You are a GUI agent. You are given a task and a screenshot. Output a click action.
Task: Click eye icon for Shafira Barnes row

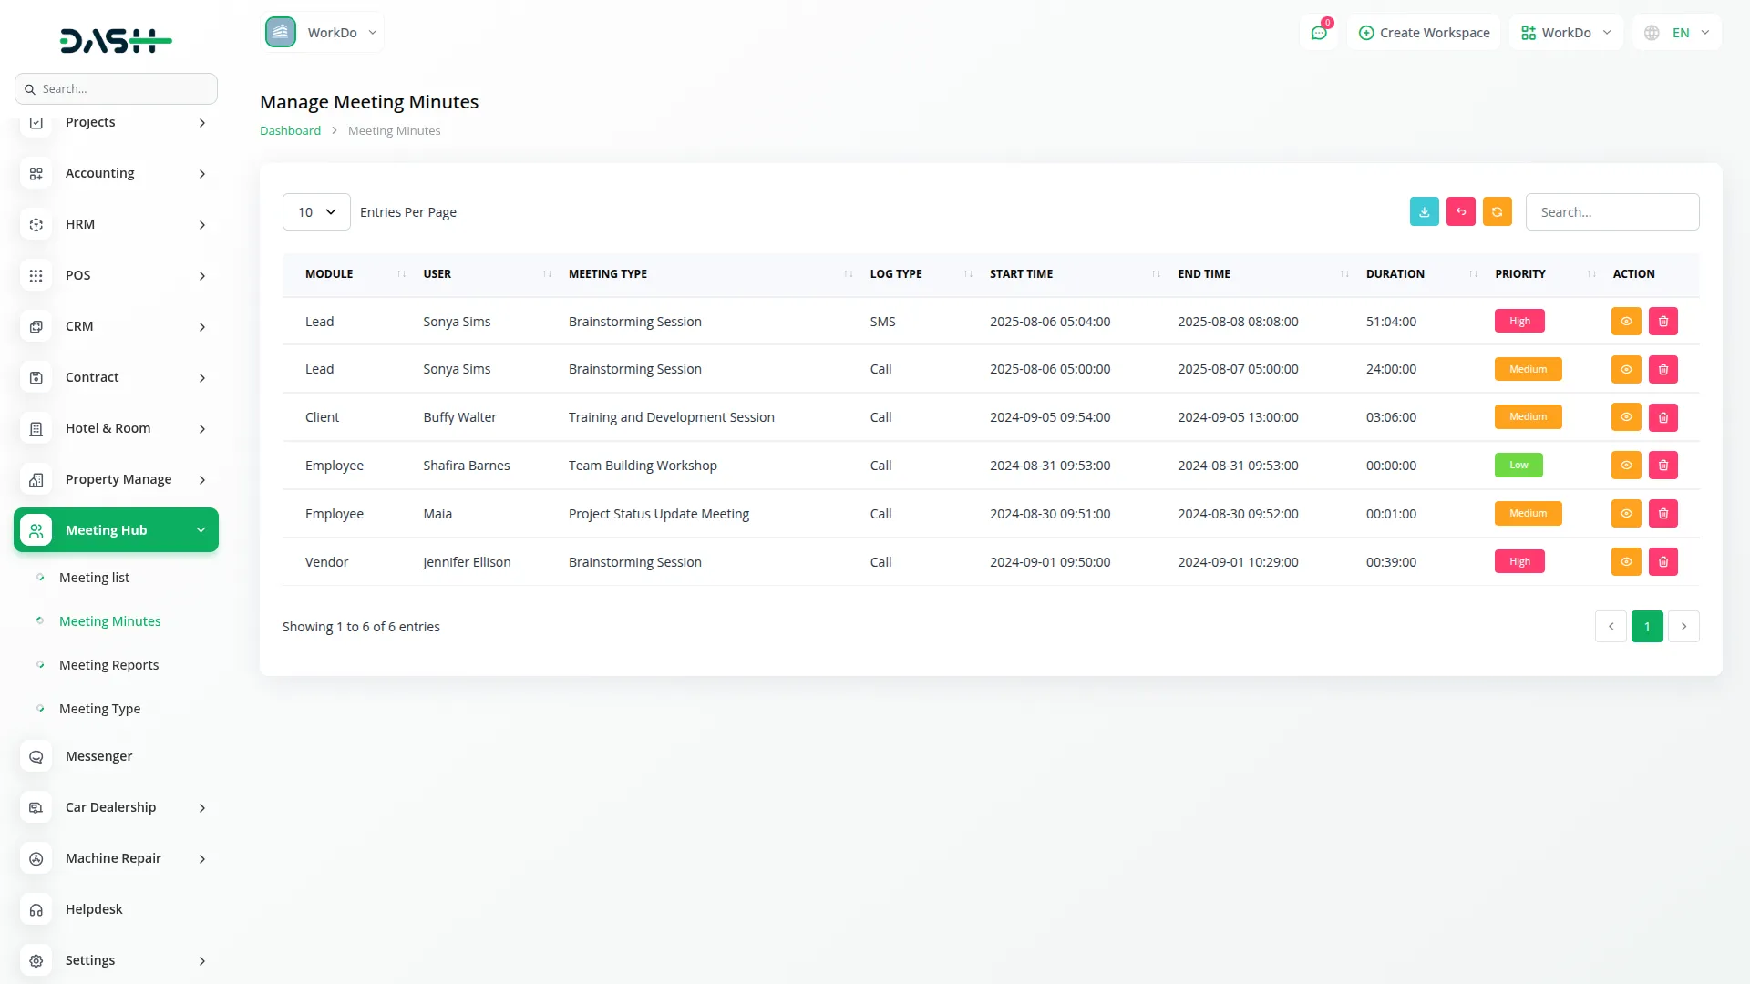(1625, 466)
